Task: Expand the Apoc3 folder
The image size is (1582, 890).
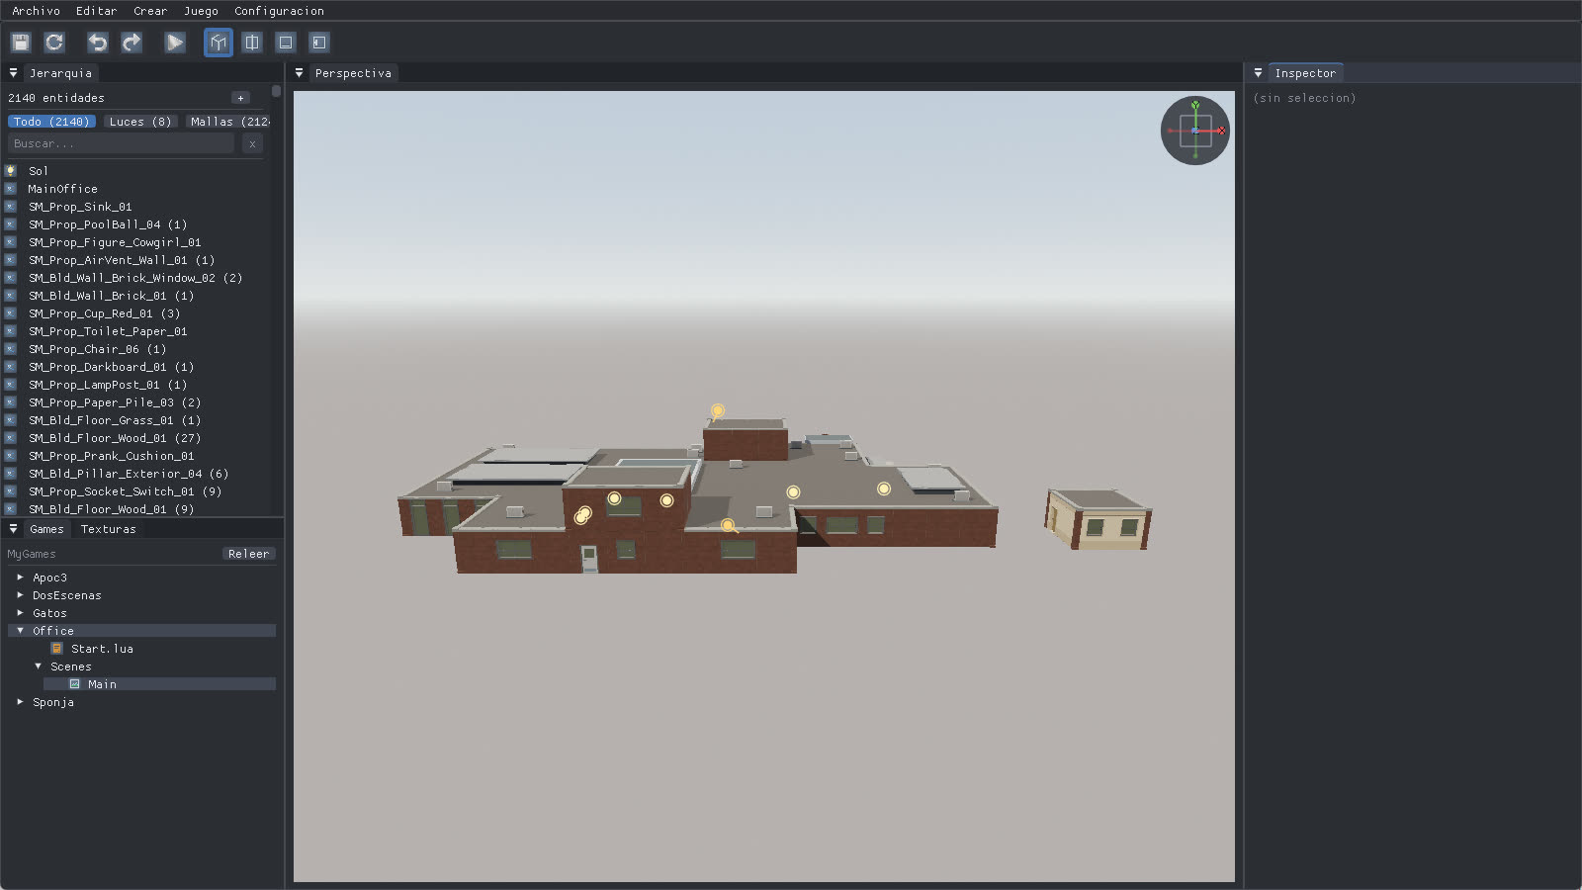Action: click(x=20, y=578)
